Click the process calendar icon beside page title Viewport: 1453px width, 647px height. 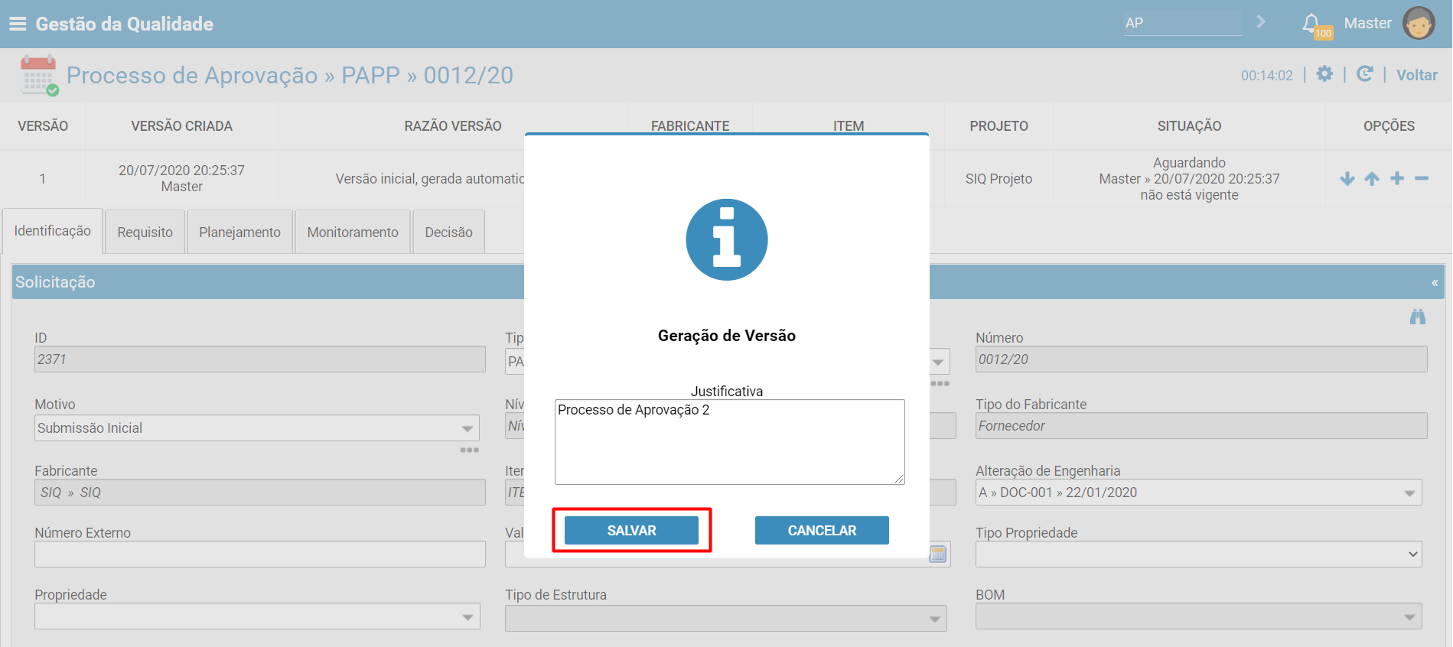coord(39,74)
